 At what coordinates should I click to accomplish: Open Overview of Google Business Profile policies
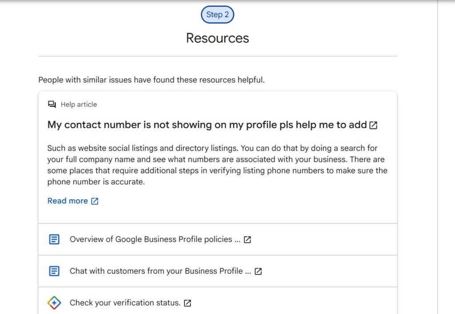tap(155, 239)
